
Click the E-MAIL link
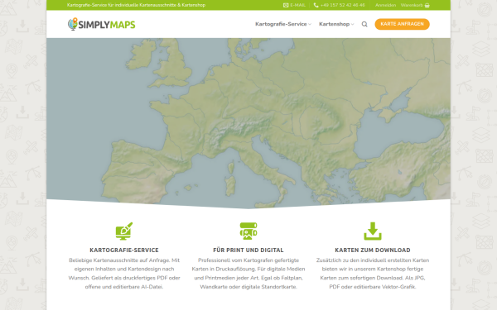297,5
